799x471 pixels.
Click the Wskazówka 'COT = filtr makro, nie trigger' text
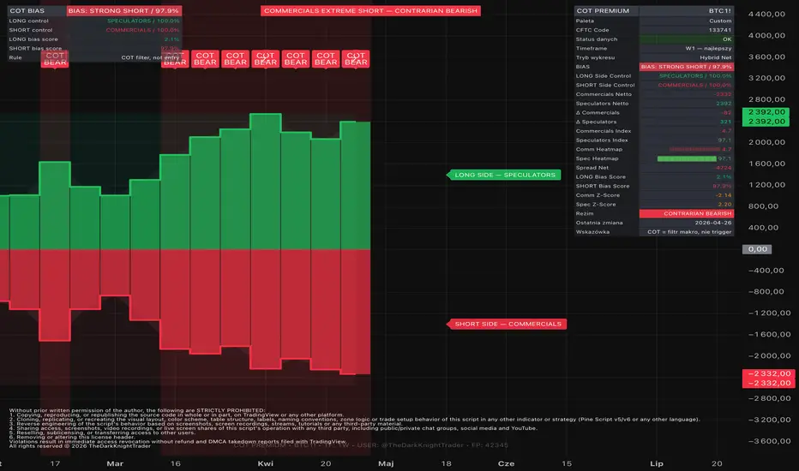689,232
